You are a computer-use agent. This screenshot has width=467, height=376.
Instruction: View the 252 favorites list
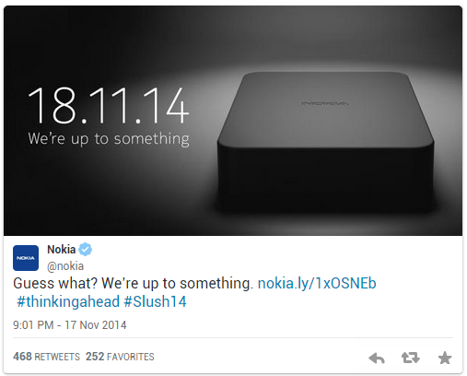coord(120,357)
